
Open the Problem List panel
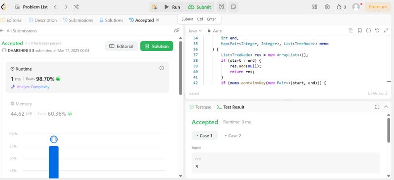coord(31,7)
